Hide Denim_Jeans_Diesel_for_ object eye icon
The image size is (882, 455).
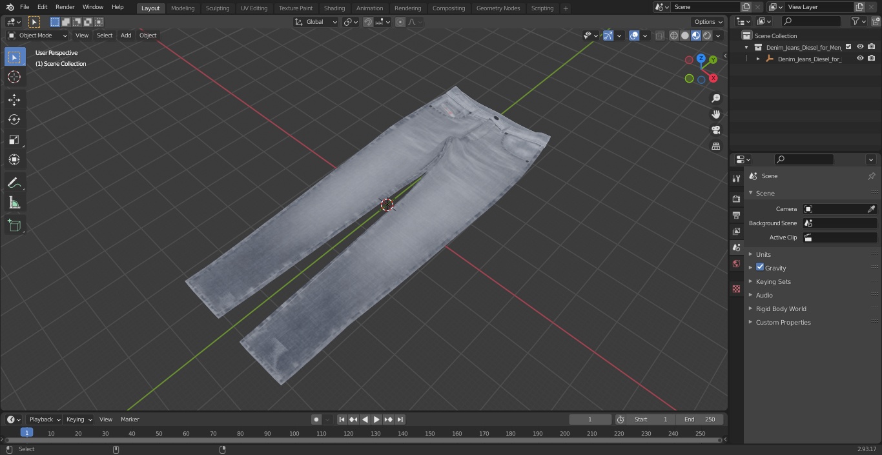(860, 58)
